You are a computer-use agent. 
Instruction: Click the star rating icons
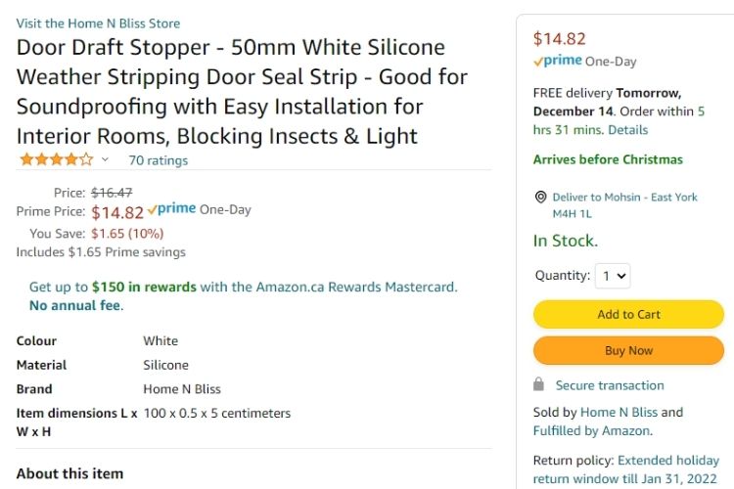click(55, 159)
